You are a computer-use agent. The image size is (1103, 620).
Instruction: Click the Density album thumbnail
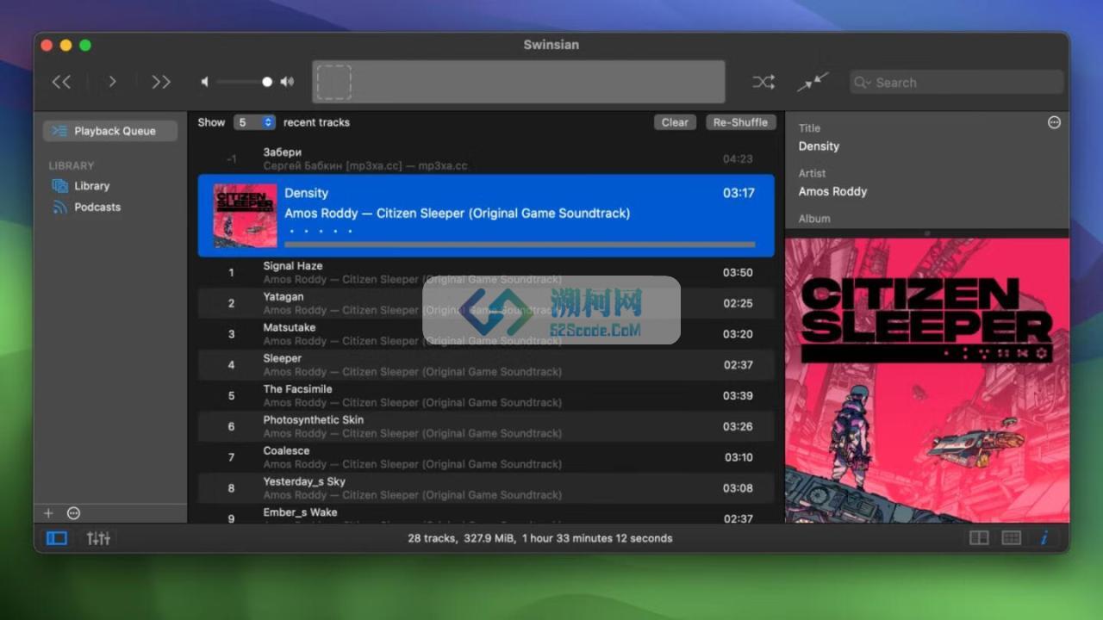point(246,215)
